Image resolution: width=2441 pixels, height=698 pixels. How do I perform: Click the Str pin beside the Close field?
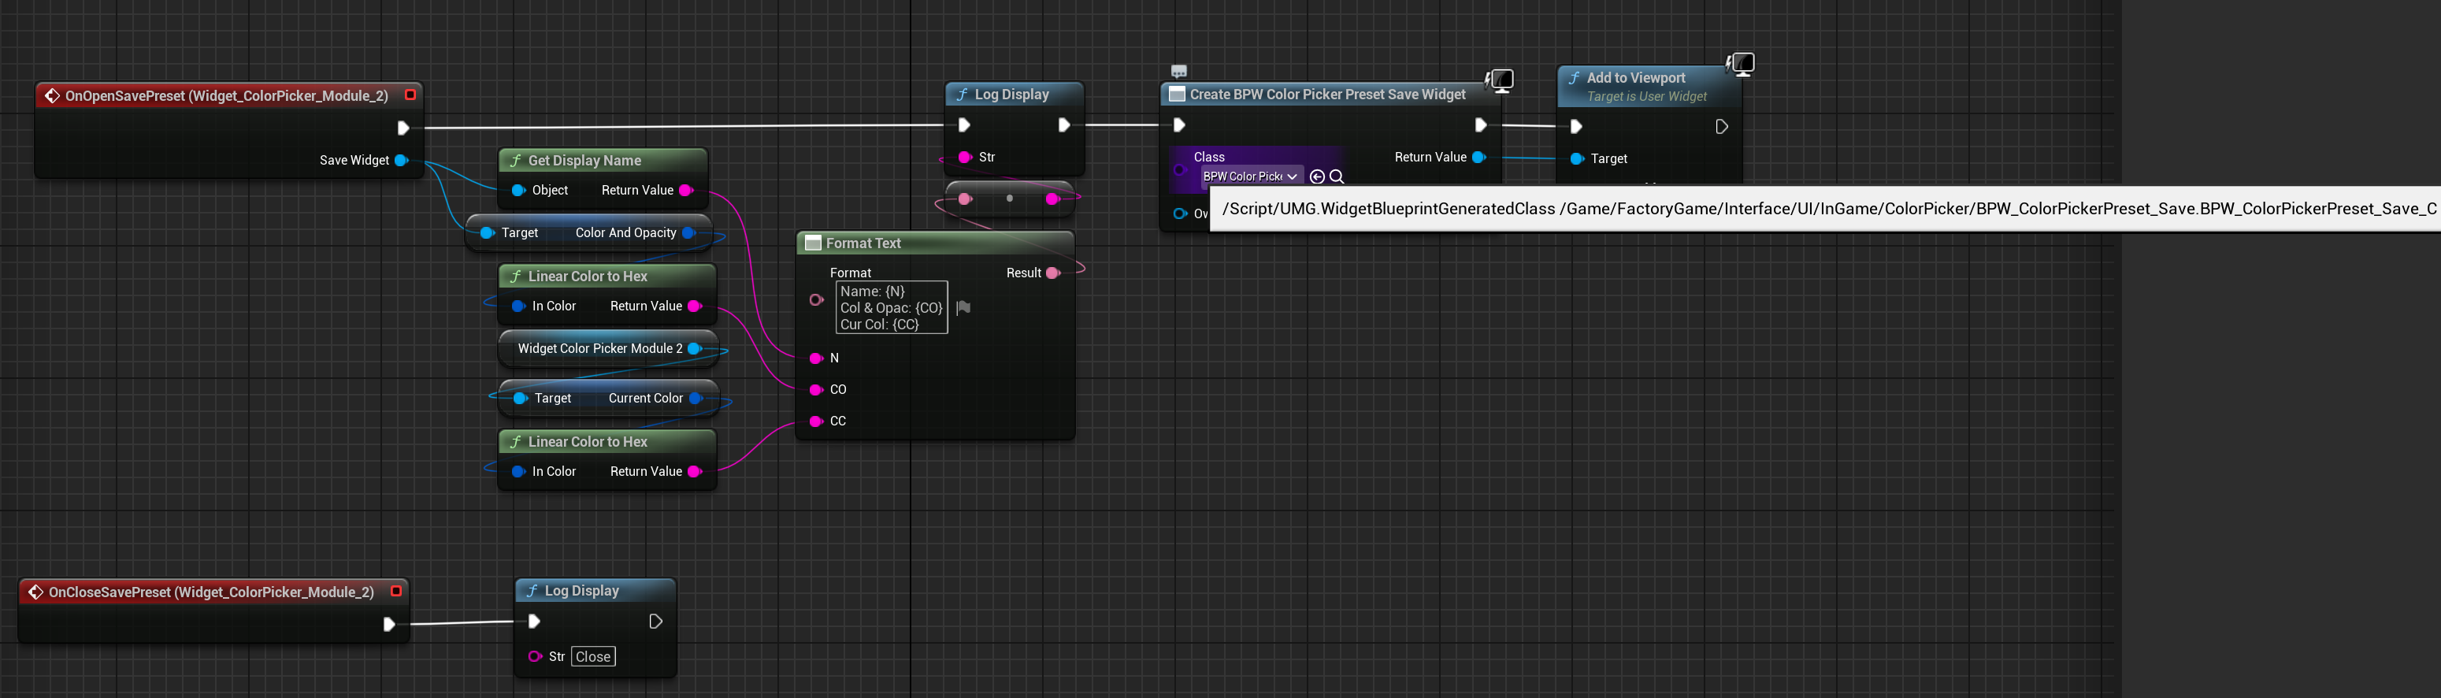pyautogui.click(x=536, y=656)
